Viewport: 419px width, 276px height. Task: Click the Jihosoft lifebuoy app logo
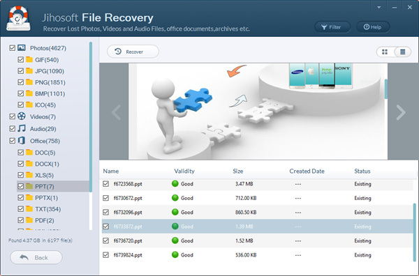[18, 18]
